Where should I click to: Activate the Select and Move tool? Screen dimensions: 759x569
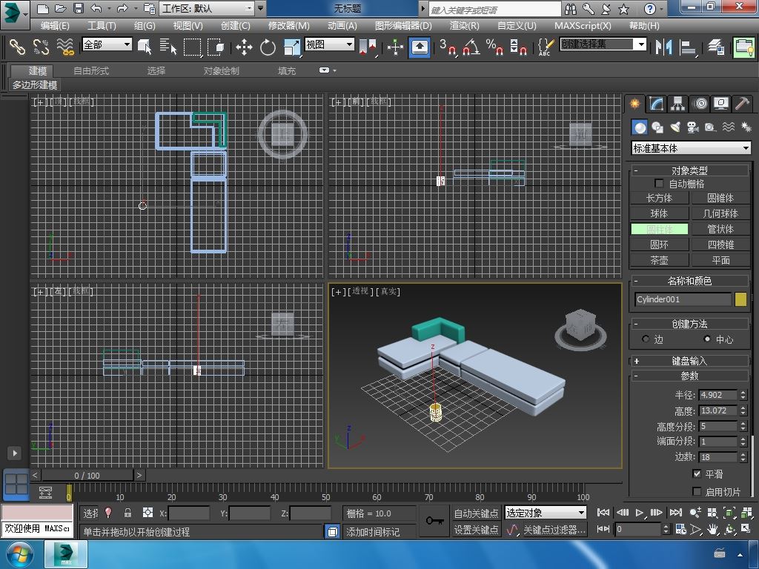244,47
